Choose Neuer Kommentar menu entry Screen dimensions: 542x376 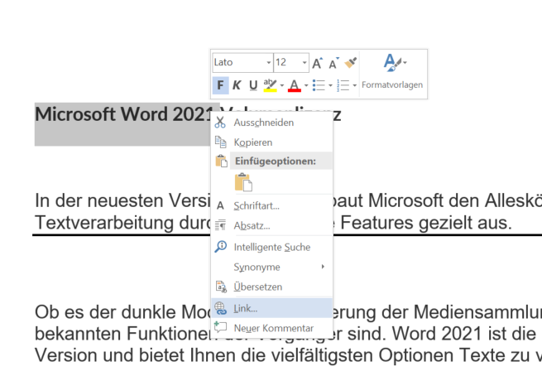pyautogui.click(x=271, y=328)
